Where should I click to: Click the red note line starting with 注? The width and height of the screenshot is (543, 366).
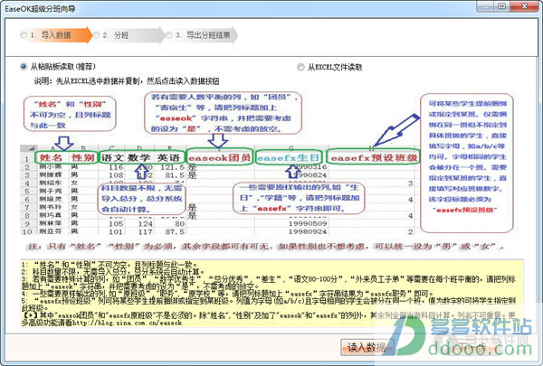click(266, 247)
